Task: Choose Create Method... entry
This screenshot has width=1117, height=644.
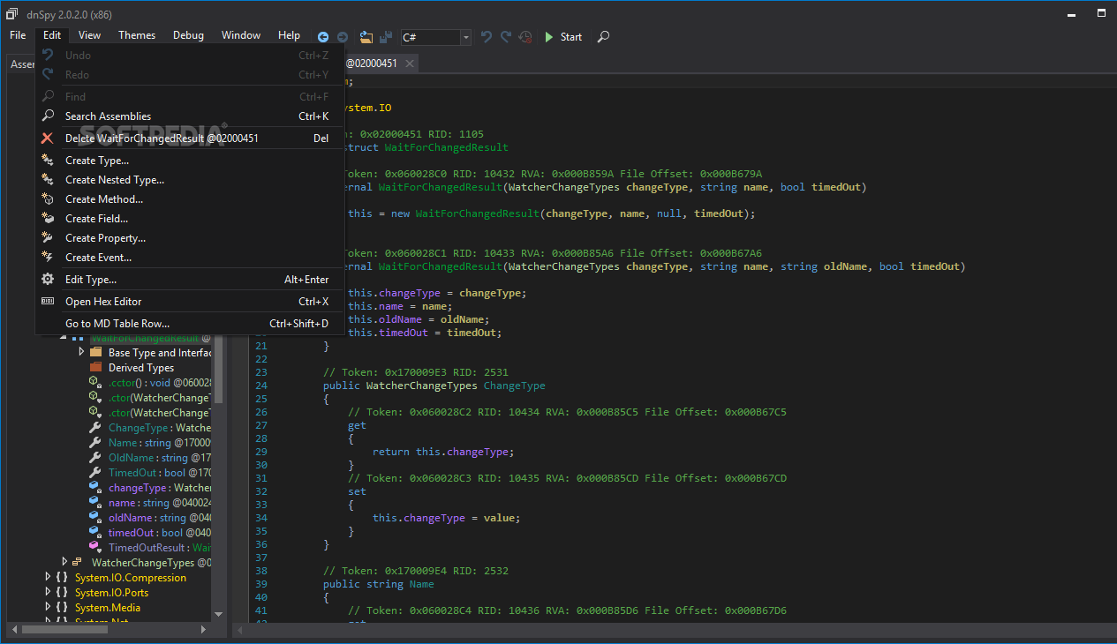Action: click(189, 199)
